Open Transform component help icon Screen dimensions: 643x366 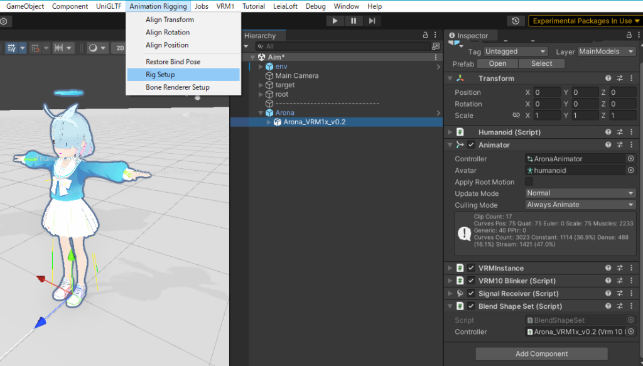click(x=608, y=78)
